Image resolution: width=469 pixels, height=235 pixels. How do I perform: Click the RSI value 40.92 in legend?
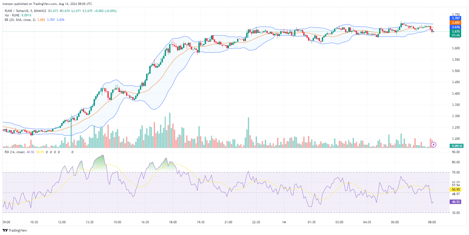coord(30,152)
